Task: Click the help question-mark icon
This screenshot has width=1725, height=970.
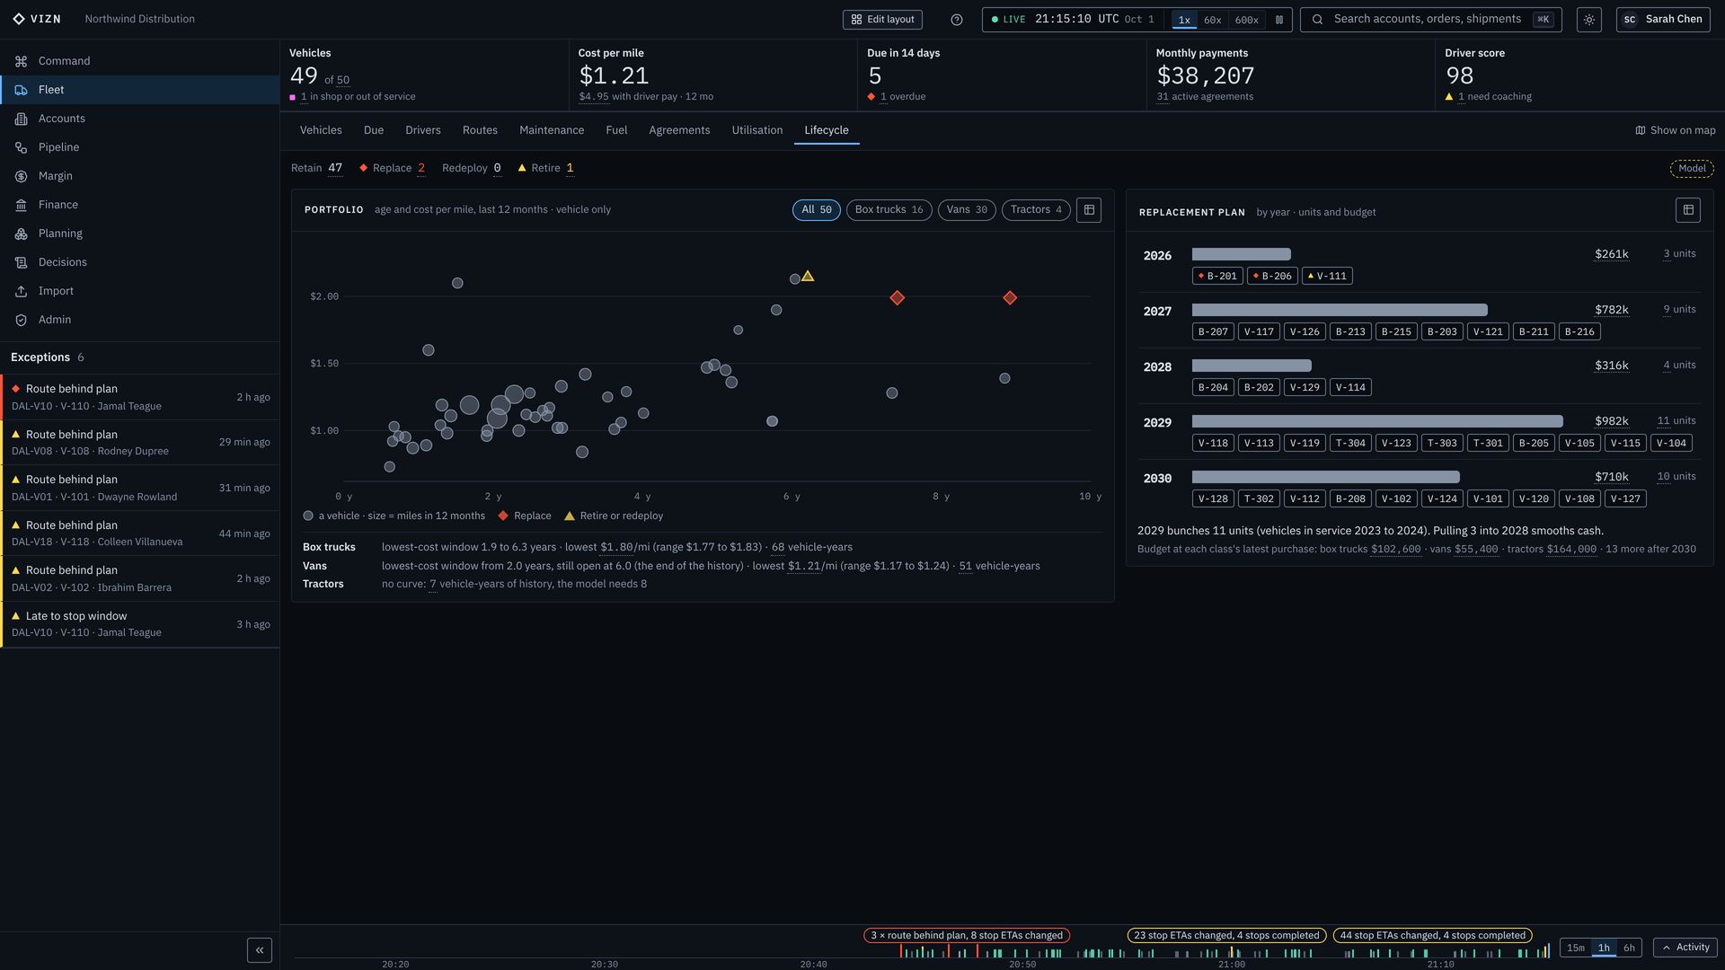Action: pyautogui.click(x=957, y=20)
